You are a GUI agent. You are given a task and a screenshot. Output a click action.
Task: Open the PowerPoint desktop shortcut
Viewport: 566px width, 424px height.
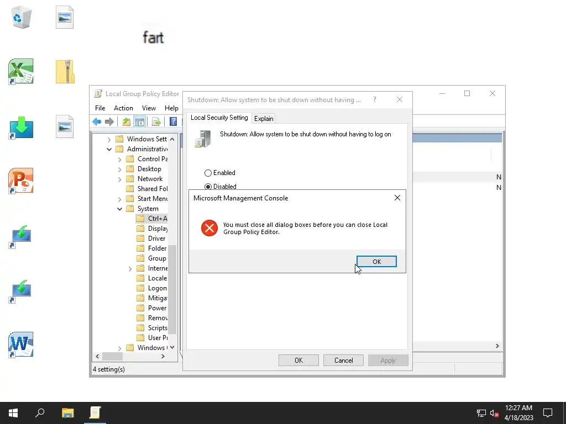click(x=21, y=181)
